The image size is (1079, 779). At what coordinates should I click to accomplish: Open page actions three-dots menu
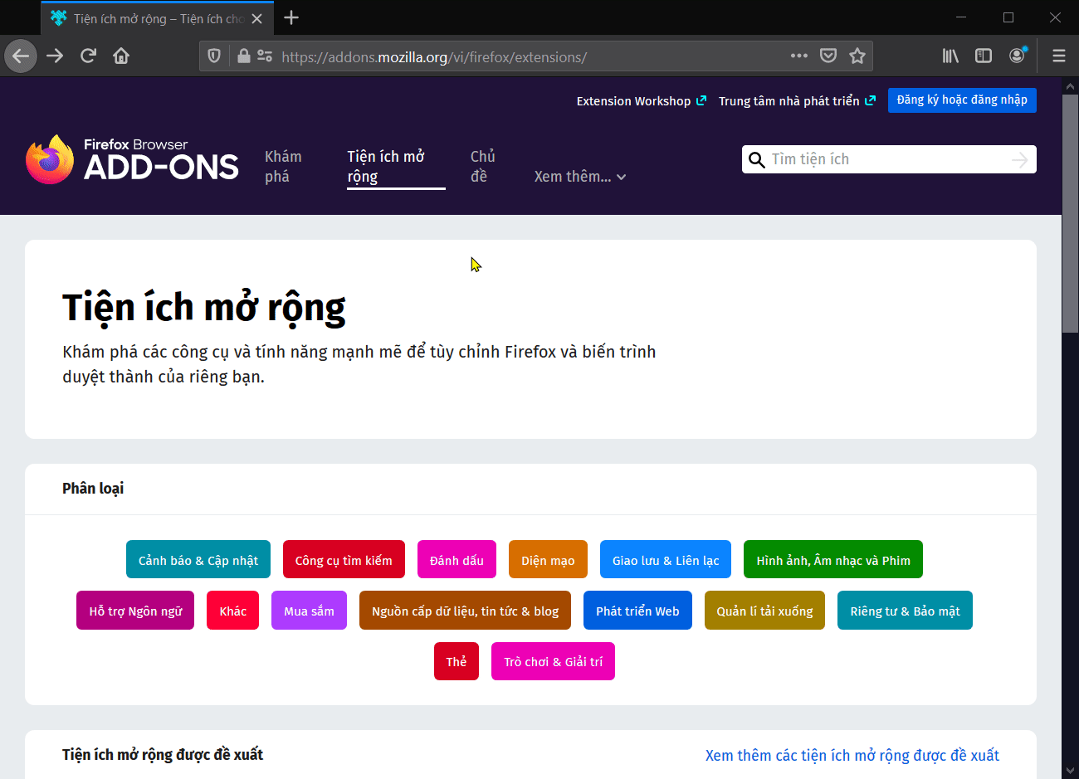click(799, 56)
